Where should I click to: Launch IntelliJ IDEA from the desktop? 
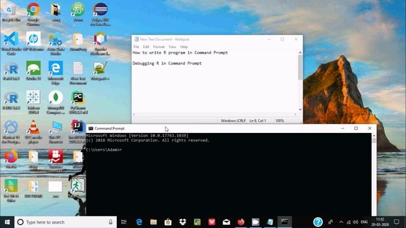pos(77,132)
